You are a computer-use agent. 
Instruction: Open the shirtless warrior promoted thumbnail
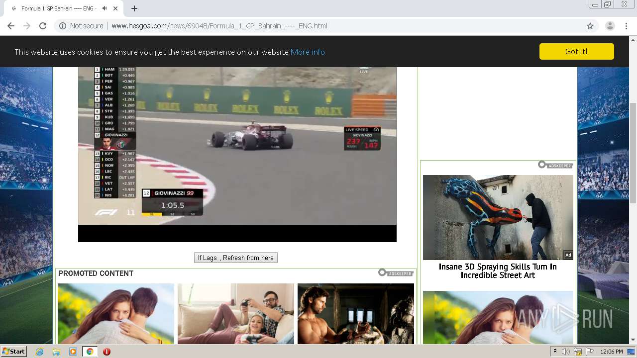point(356,314)
